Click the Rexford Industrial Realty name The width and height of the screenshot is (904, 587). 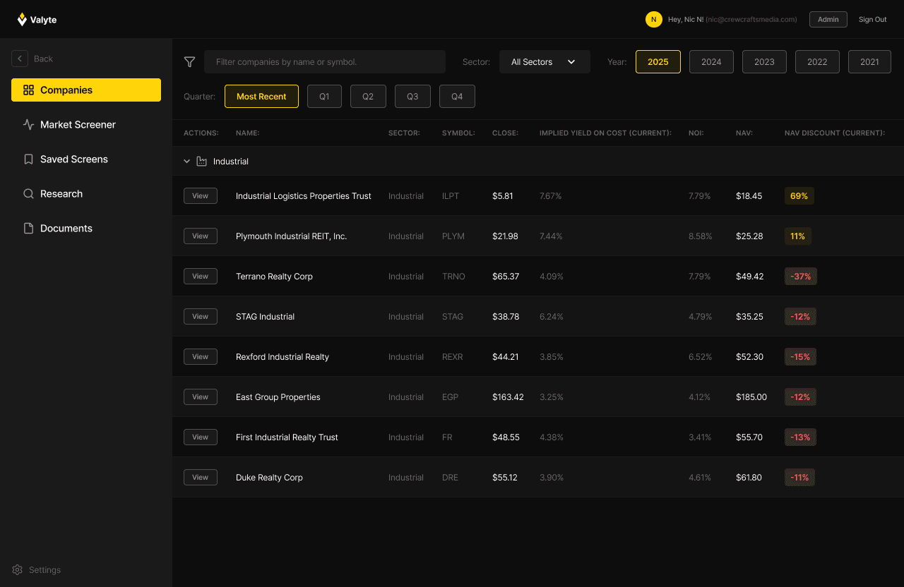point(282,357)
